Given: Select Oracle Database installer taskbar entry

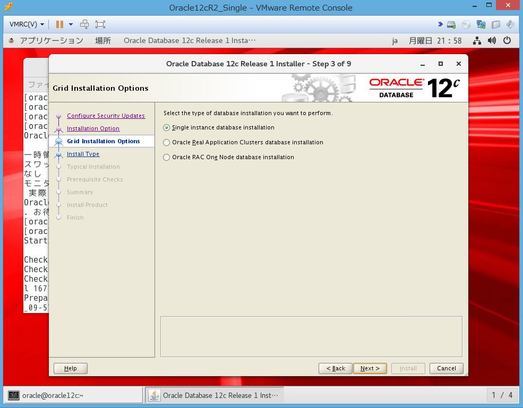Looking at the screenshot, I should coord(214,395).
